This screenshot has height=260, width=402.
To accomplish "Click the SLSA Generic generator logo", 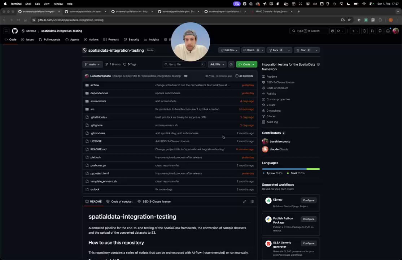I will (x=268, y=244).
